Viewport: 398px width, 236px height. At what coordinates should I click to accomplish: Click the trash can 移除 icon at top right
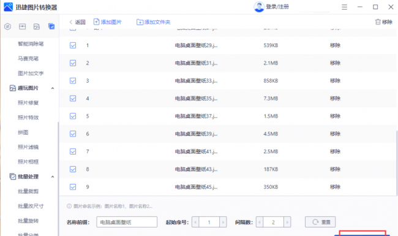[x=378, y=22]
